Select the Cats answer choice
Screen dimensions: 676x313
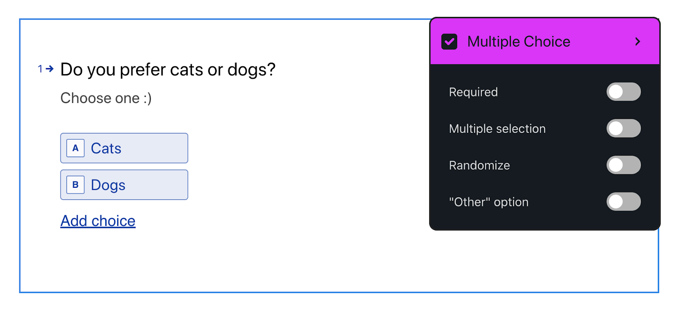tap(124, 148)
